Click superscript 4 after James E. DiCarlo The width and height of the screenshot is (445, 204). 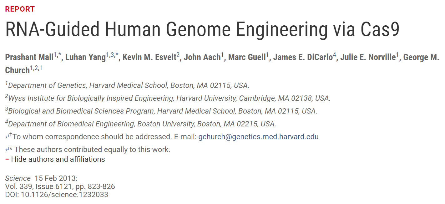(x=334, y=55)
